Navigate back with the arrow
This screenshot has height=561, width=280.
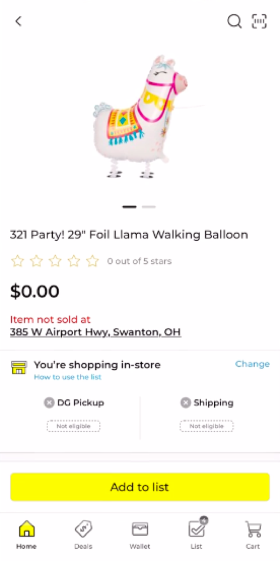[18, 21]
